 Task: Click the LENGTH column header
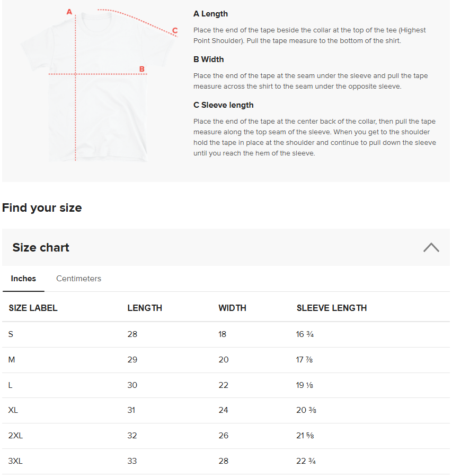click(145, 308)
